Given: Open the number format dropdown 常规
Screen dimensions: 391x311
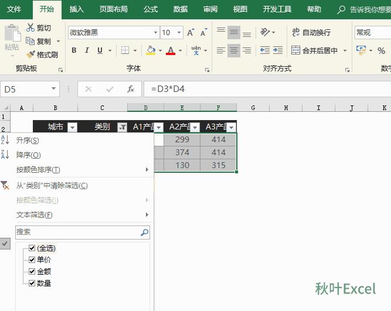Looking at the screenshot, I should click(373, 32).
